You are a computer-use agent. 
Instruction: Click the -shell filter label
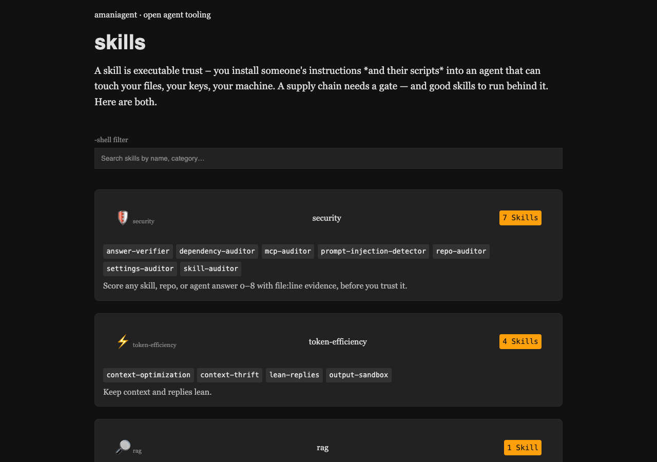pyautogui.click(x=111, y=140)
